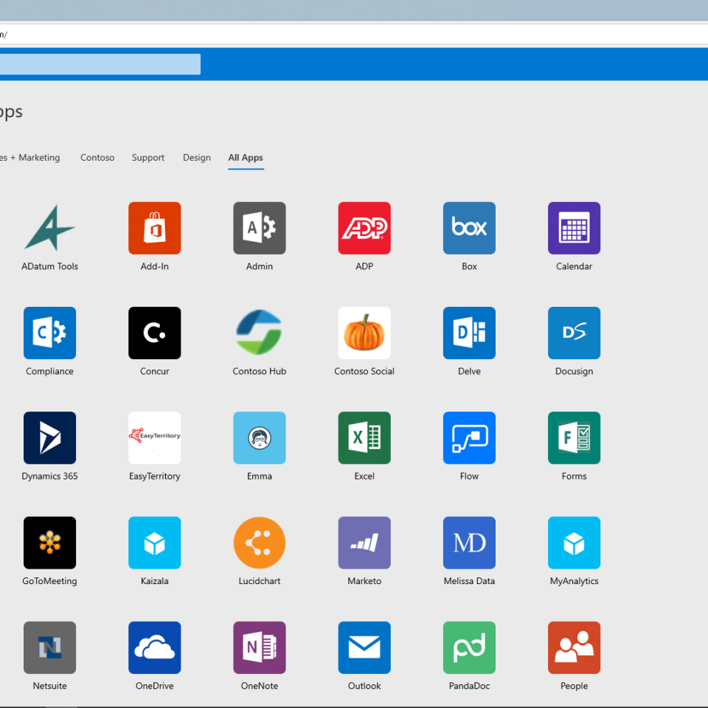This screenshot has width=708, height=708.
Task: Open the Concur app
Action: coord(154,333)
